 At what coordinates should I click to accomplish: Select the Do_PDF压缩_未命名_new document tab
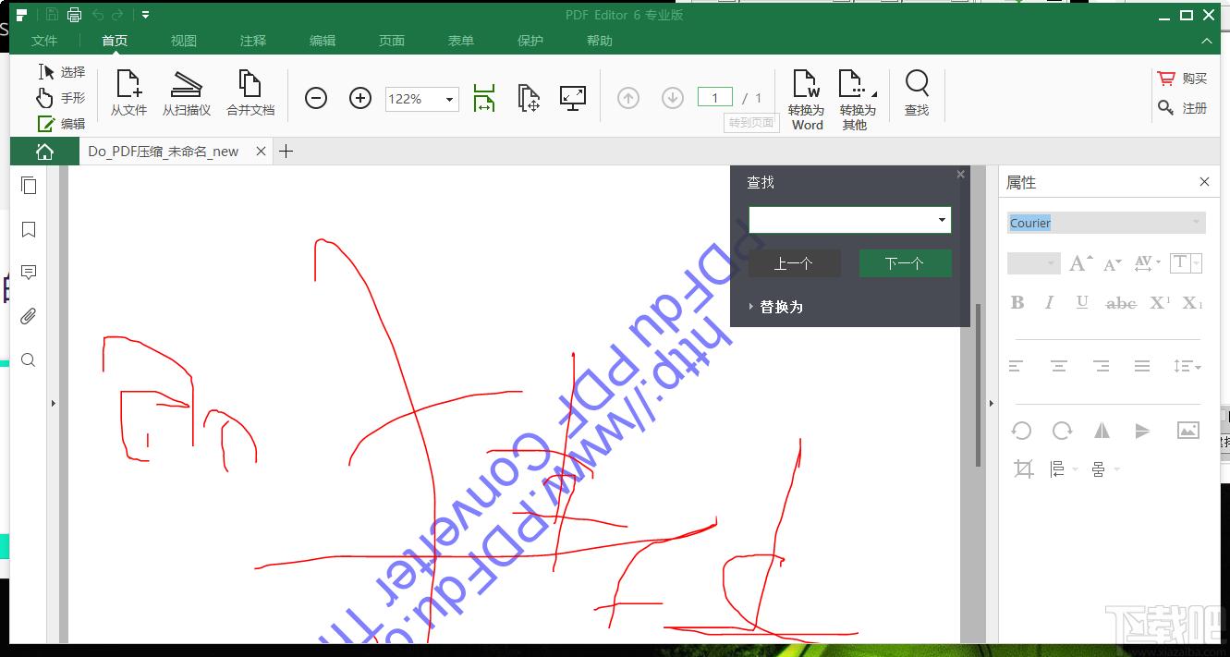164,152
